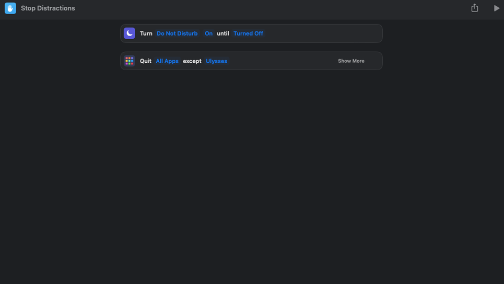Viewport: 504px width, 284px height.
Task: Change the Turned Off duration parameter
Action: click(248, 33)
